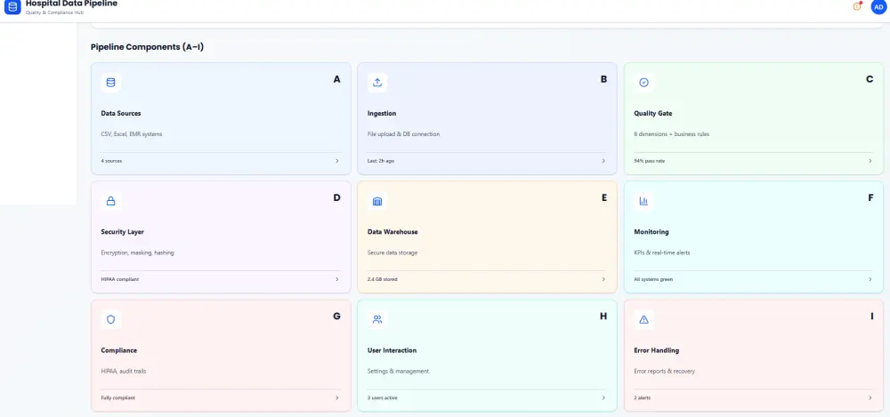The height and width of the screenshot is (417, 890).
Task: Click 'Encryption, masking, hashing' description
Action: (137, 253)
